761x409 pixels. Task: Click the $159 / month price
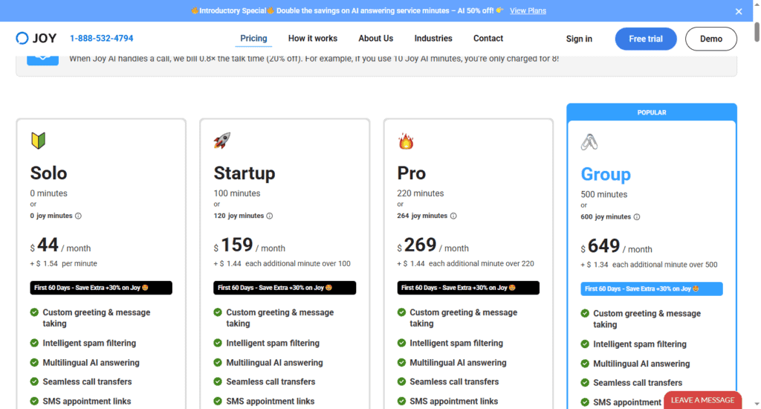coord(249,245)
